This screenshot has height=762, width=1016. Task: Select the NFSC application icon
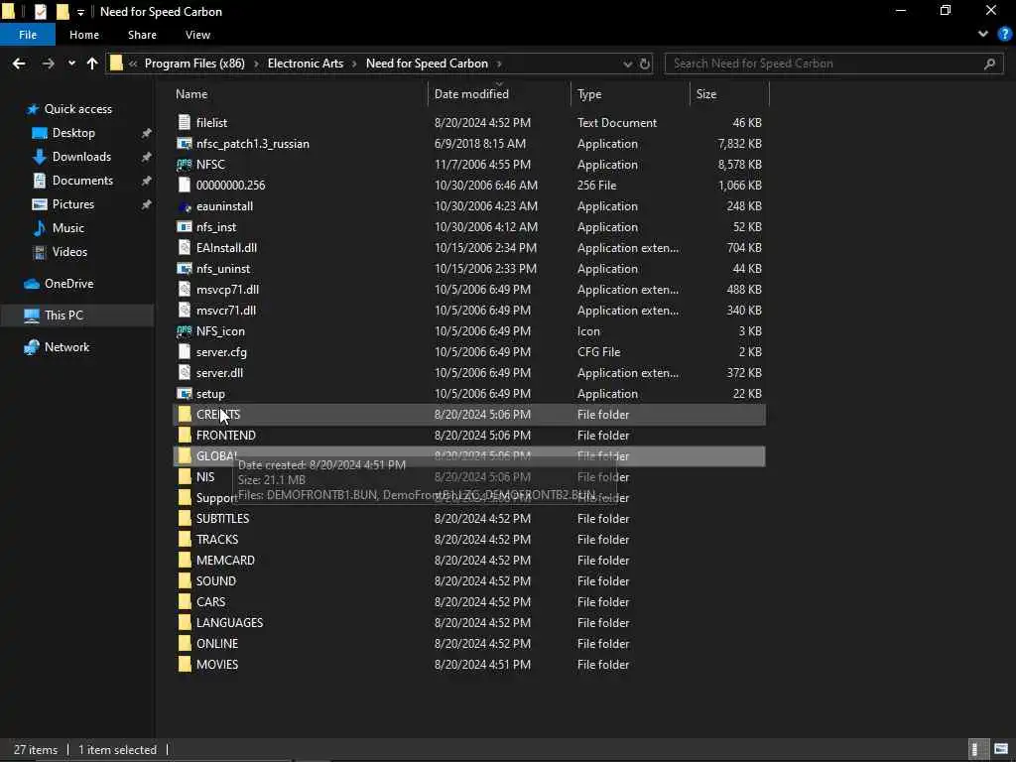pos(185,165)
